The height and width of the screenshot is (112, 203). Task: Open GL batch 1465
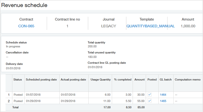click(x=163, y=101)
